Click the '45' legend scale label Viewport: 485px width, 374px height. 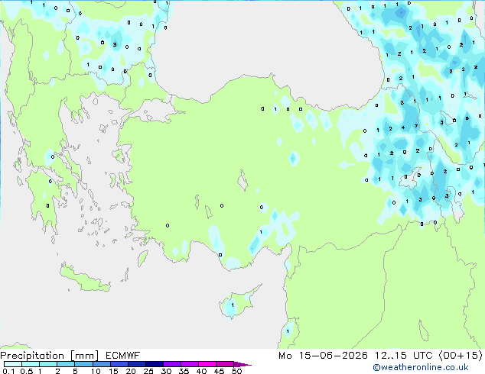(x=219, y=371)
